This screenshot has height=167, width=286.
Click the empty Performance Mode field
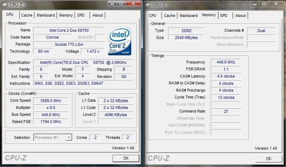[x=261, y=38]
